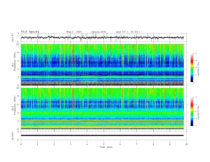Image resolution: width=210 pixels, height=162 pixels.
Task: Click the "ch.3(V)" axis label
Action: point(13,136)
